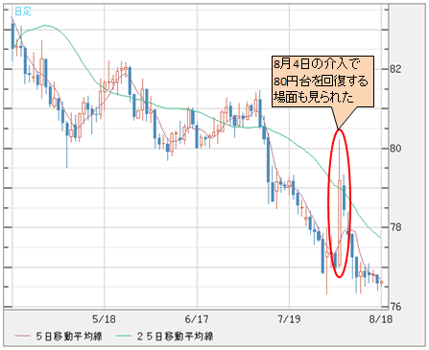
Task: Click the green 25-day line peak near top left
Action: tap(46, 25)
